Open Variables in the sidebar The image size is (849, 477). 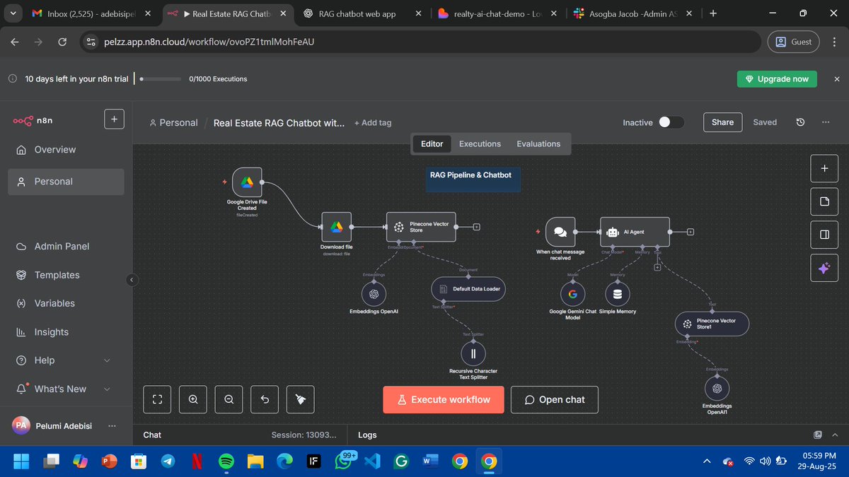click(x=67, y=303)
